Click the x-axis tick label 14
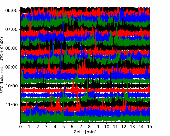 pos(141,127)
